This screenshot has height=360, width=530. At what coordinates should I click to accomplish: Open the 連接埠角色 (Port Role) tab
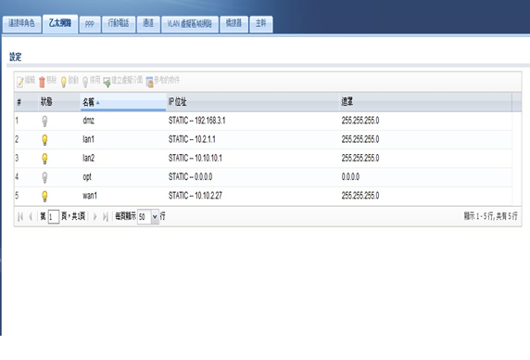click(21, 24)
